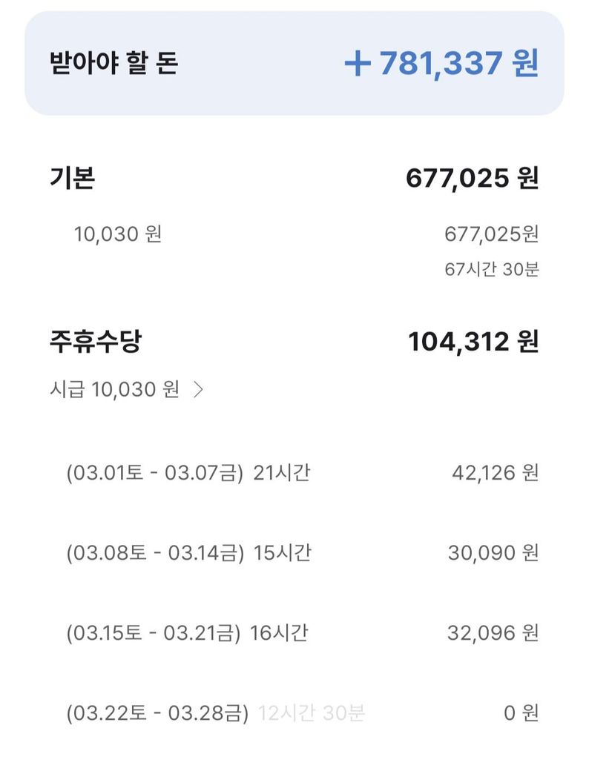Tap the 104,312 원 주휴수당 total

(x=473, y=342)
